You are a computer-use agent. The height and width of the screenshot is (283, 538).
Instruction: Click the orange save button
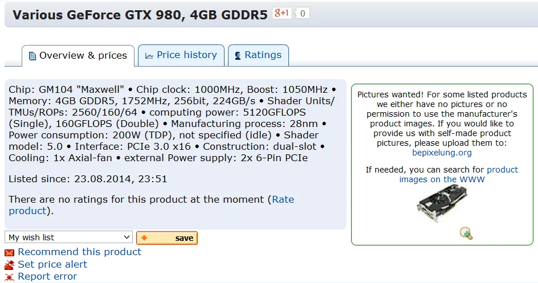(x=167, y=238)
